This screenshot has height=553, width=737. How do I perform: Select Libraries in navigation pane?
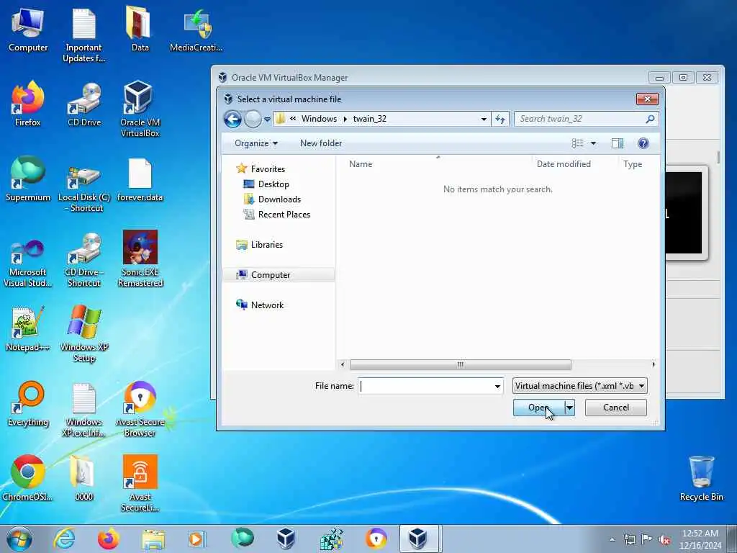(266, 245)
